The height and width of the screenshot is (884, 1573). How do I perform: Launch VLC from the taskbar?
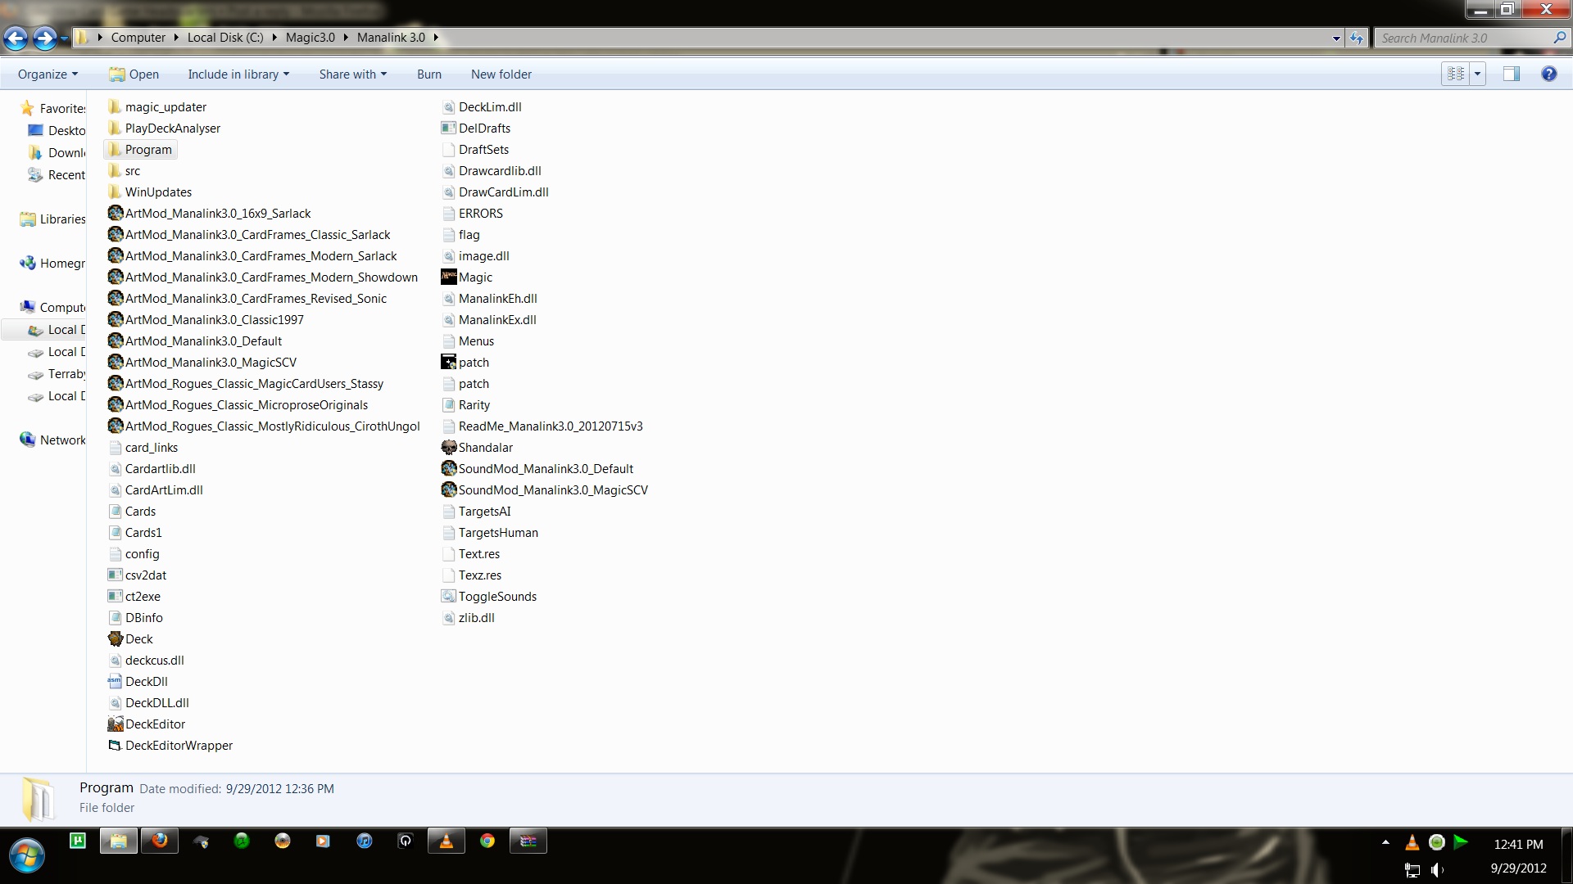pos(447,841)
